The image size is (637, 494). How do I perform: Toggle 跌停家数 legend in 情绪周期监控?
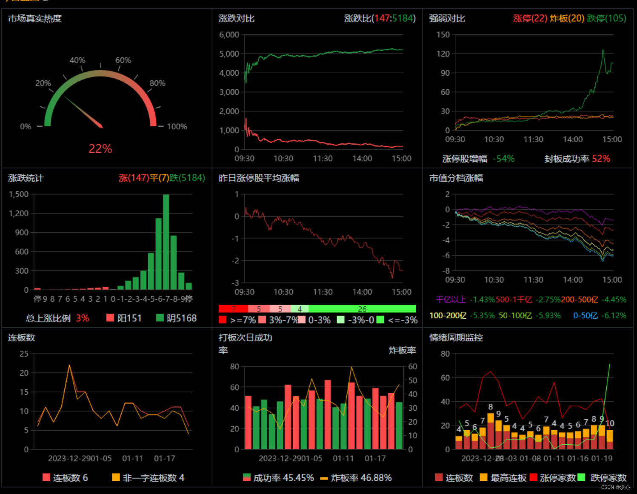click(603, 478)
